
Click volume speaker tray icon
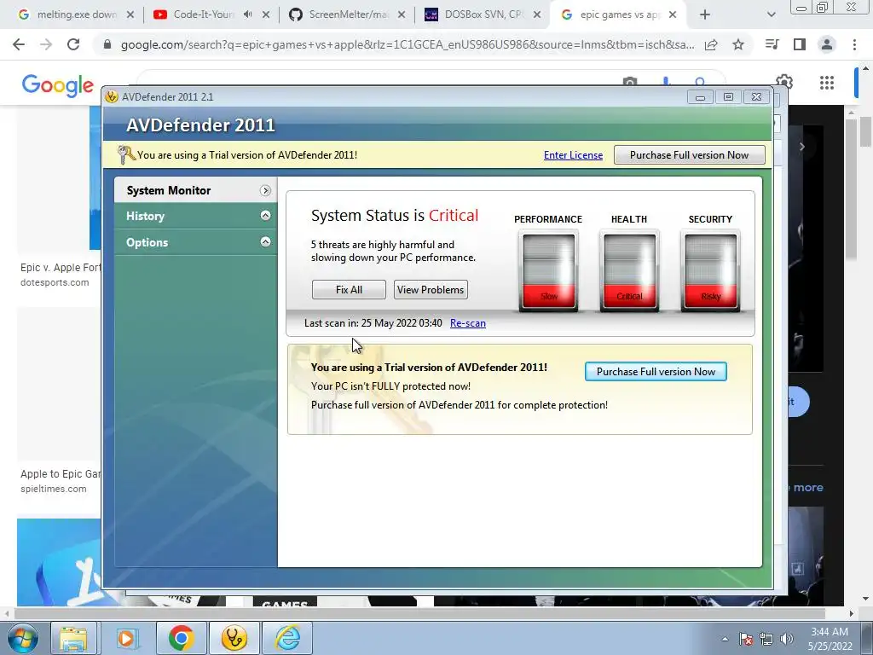pos(787,639)
